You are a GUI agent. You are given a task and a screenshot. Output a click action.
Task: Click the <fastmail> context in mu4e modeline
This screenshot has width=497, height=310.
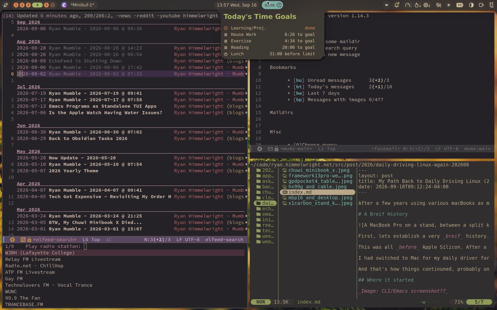(386, 149)
